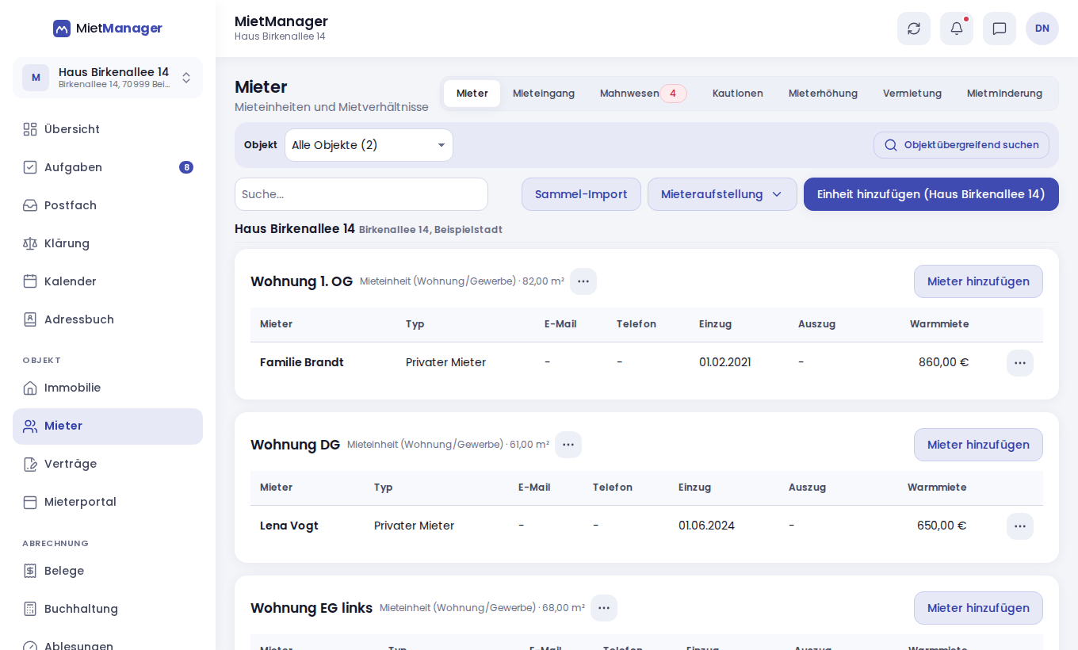Open the Alle Objekte (2) dropdown
Screen dimensions: 1078x650
point(369,145)
